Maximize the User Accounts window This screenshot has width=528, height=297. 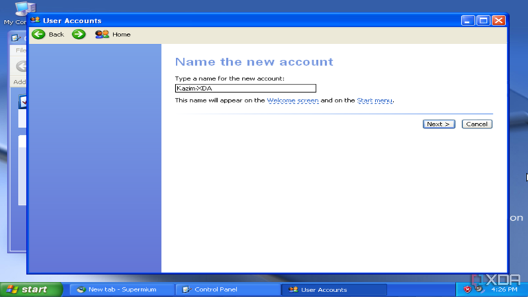pos(483,21)
